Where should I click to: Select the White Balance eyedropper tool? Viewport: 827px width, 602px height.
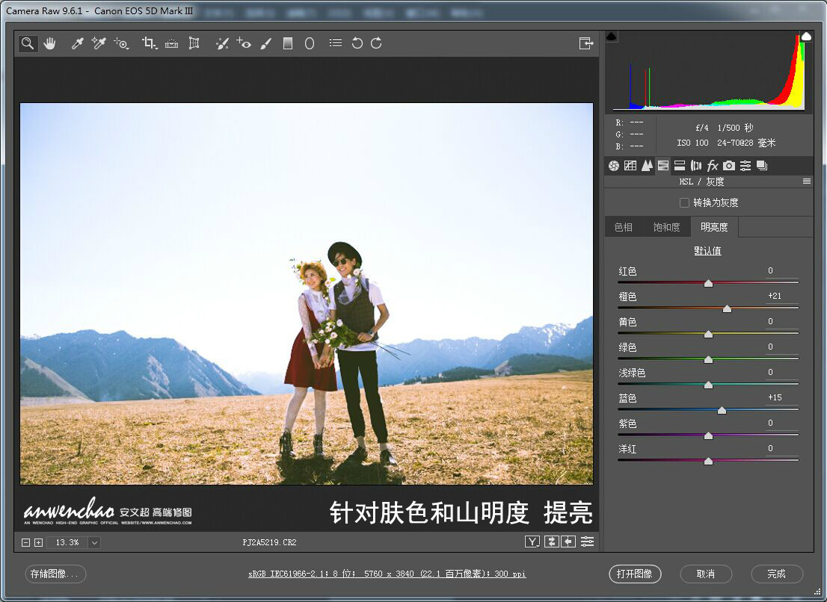point(78,43)
